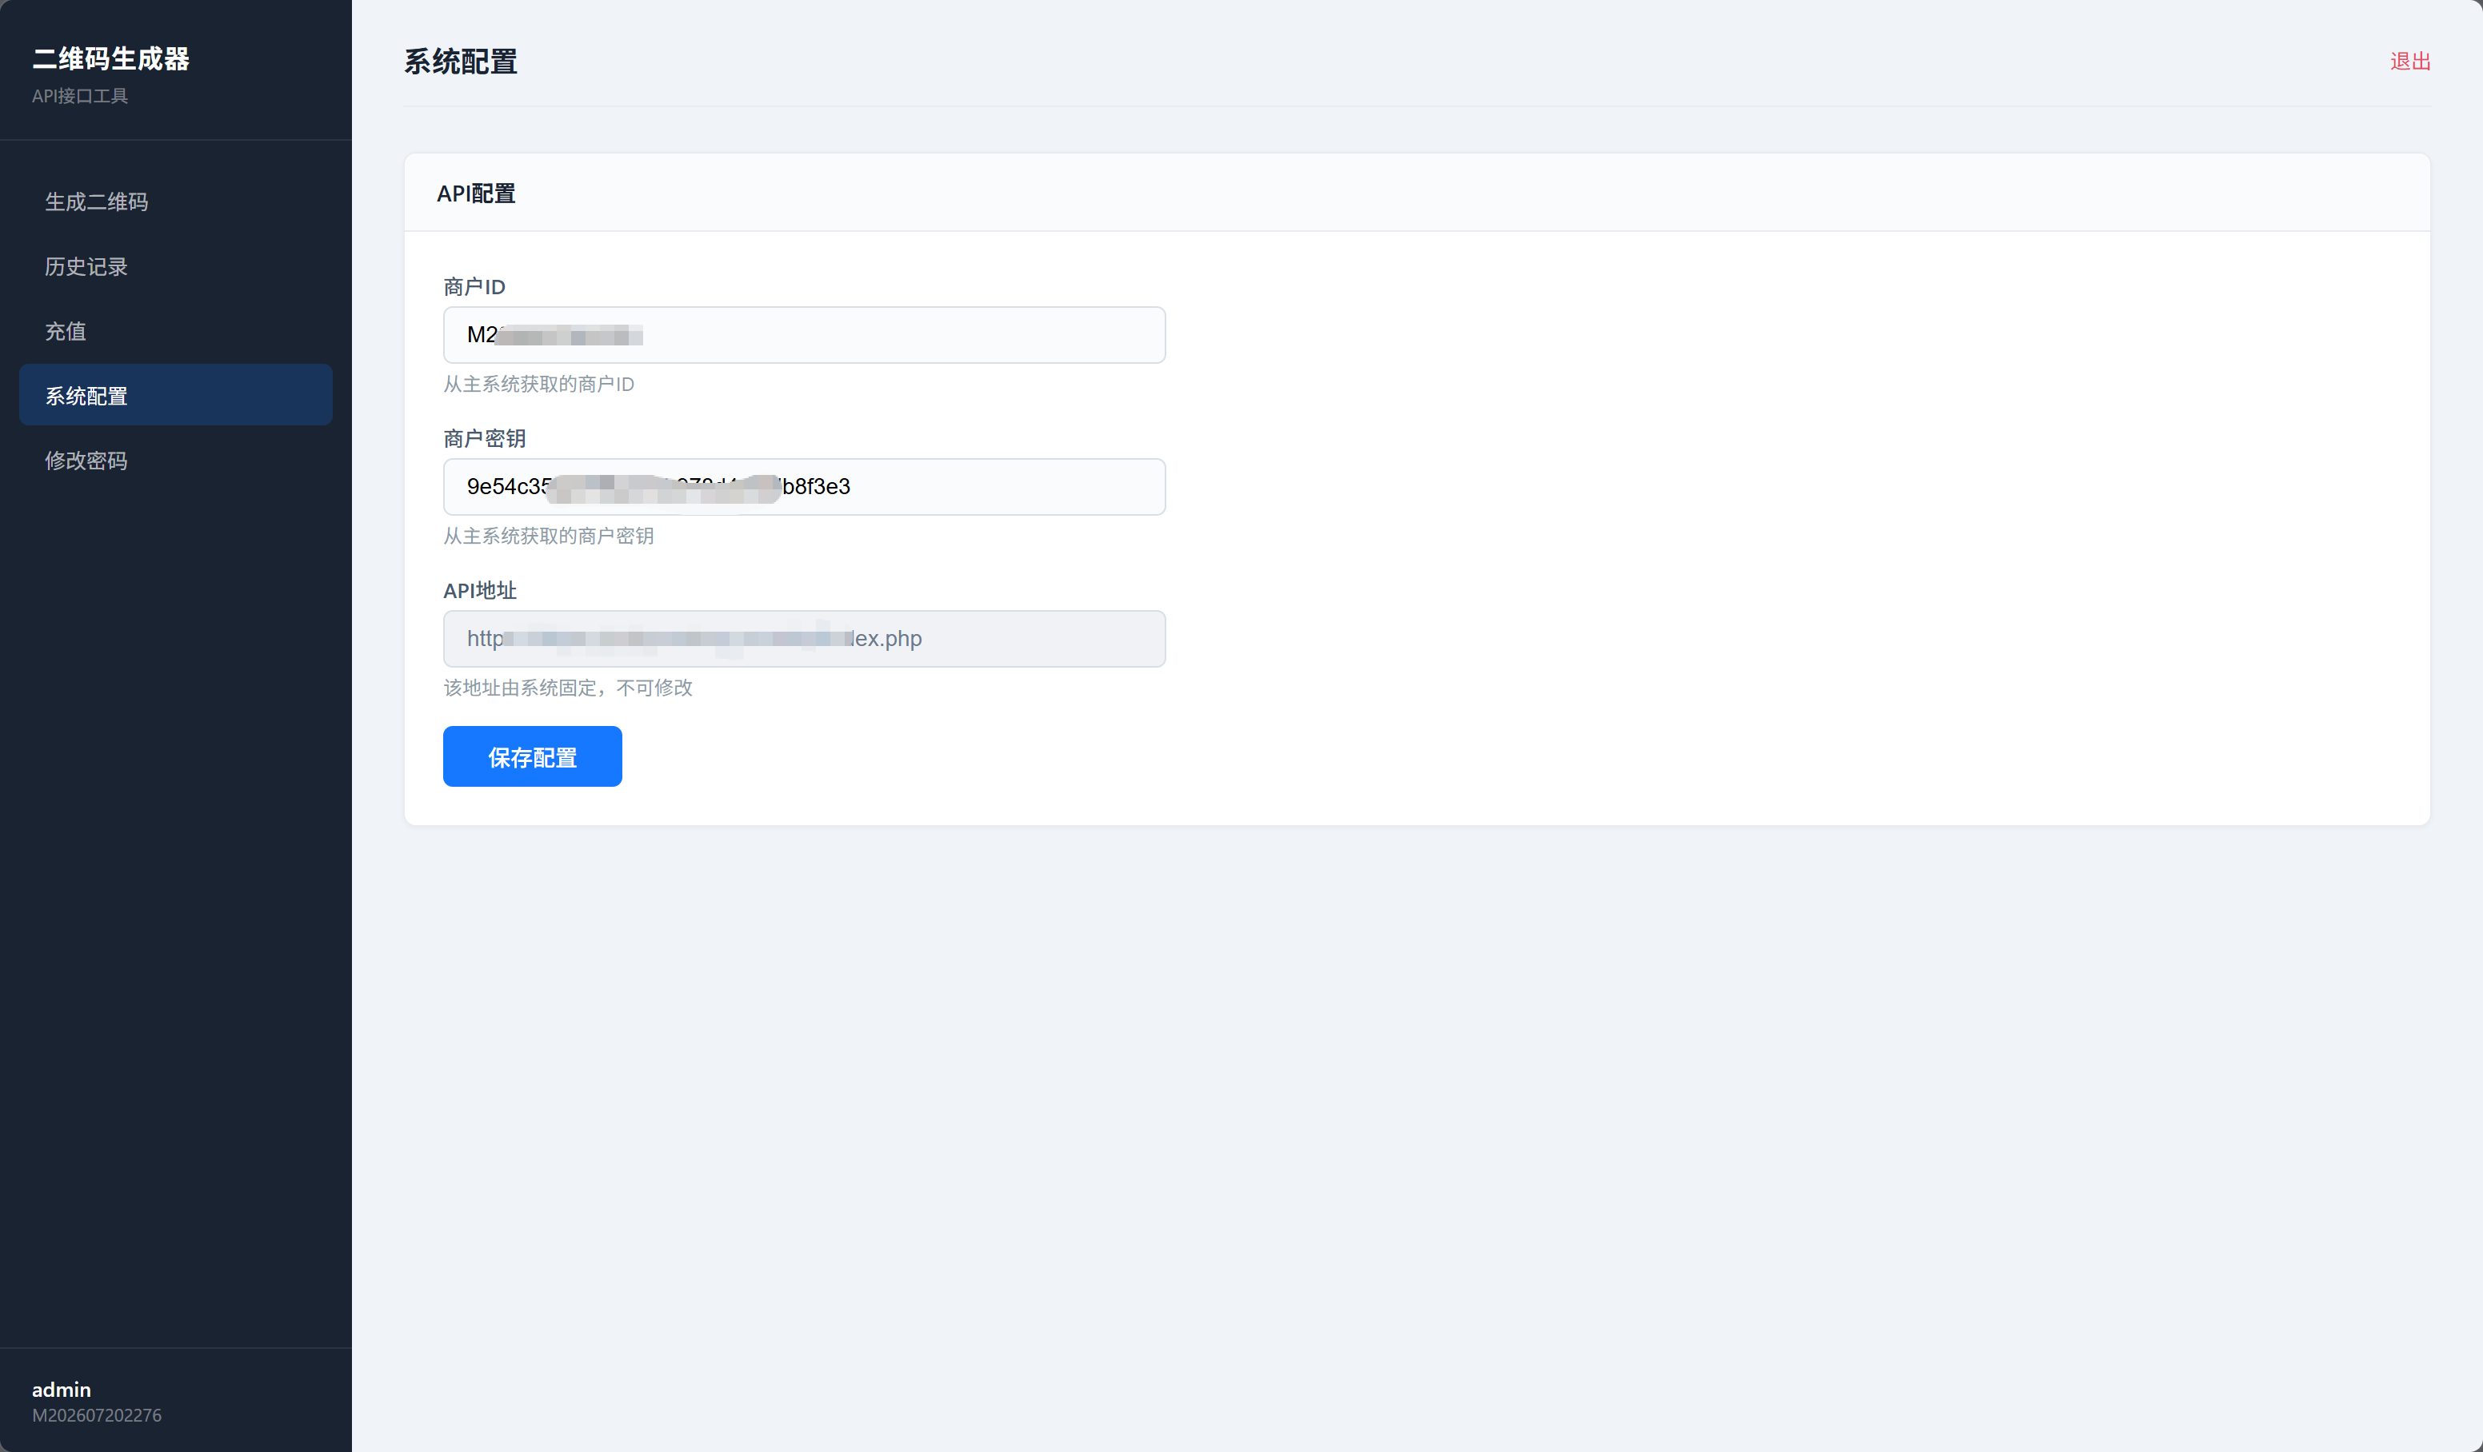
Task: Click merchant number M202607202276 in sidebar
Action: (97, 1414)
